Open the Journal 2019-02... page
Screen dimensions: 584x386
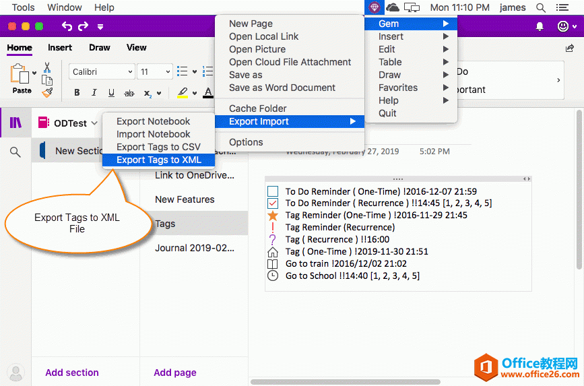coord(194,248)
